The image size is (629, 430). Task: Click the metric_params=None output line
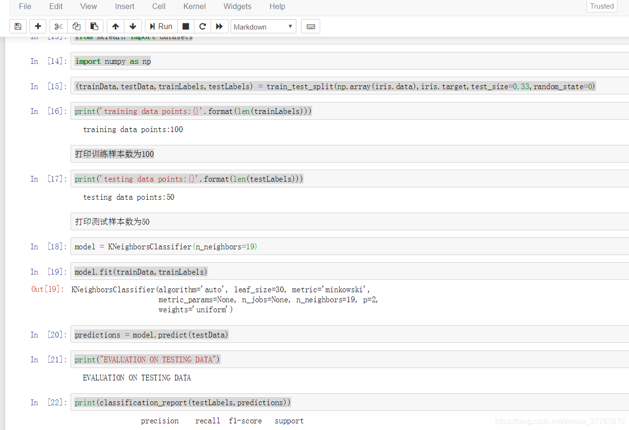[x=268, y=299]
